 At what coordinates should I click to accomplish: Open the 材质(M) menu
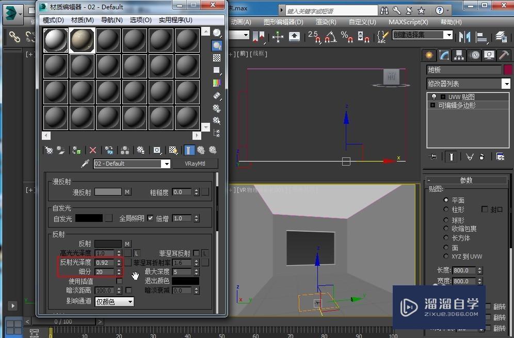click(x=82, y=20)
